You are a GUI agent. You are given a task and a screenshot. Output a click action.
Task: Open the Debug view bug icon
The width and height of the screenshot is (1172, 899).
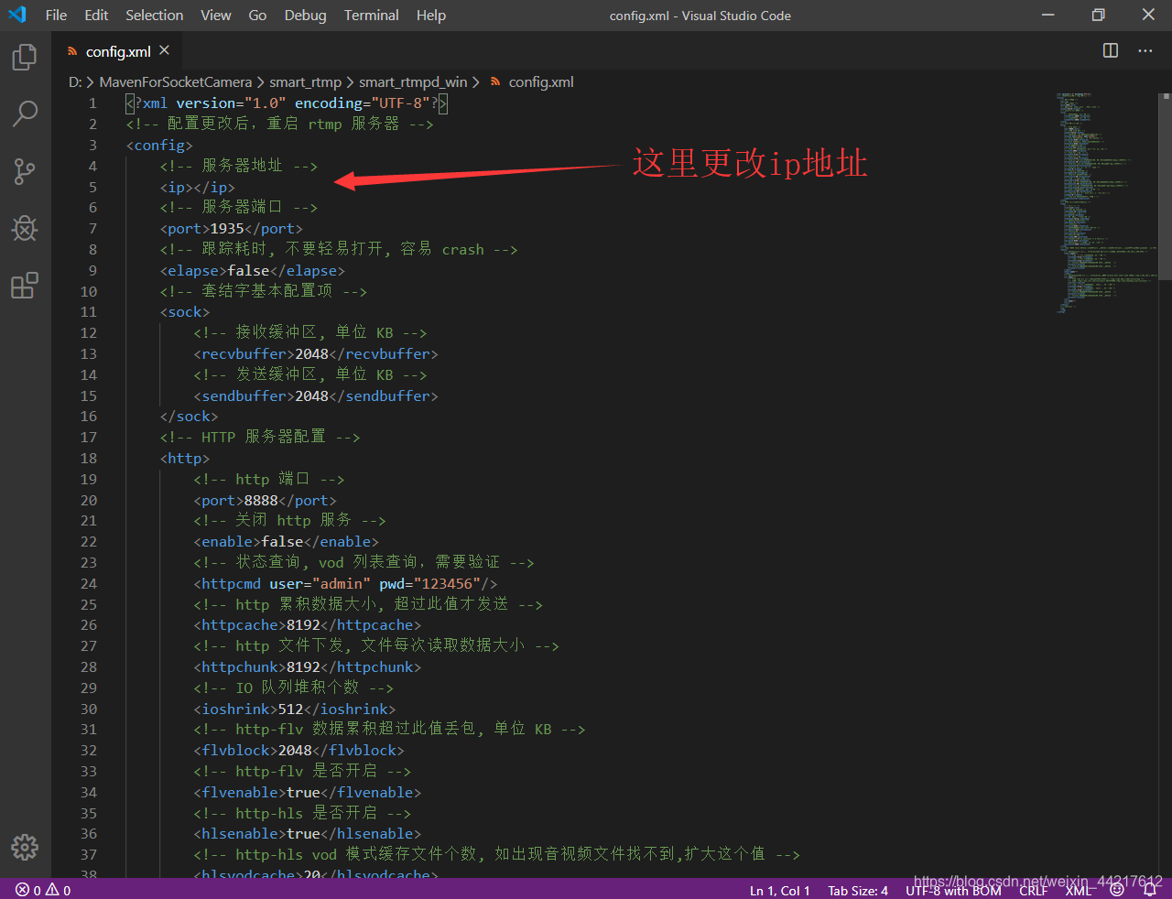25,228
